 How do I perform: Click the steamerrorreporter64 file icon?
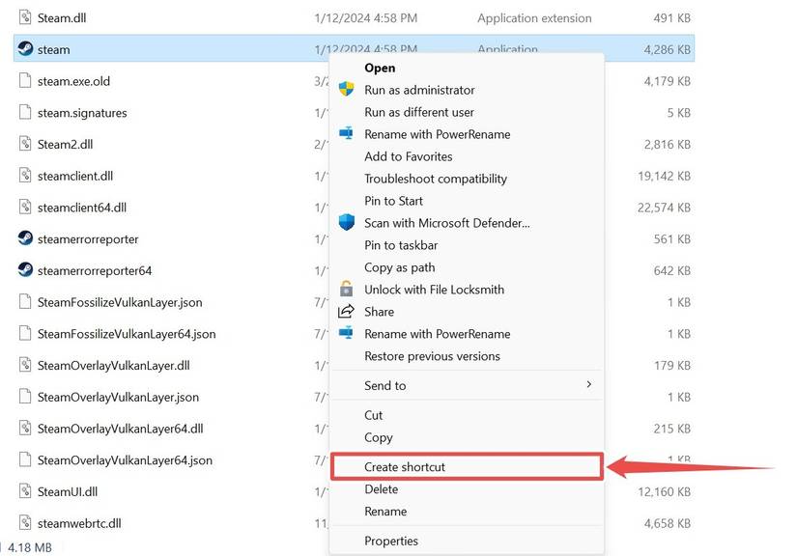pos(26,270)
